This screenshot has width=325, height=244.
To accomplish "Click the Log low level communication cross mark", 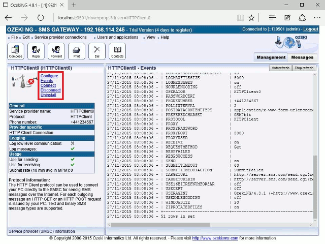I will tap(73, 143).
